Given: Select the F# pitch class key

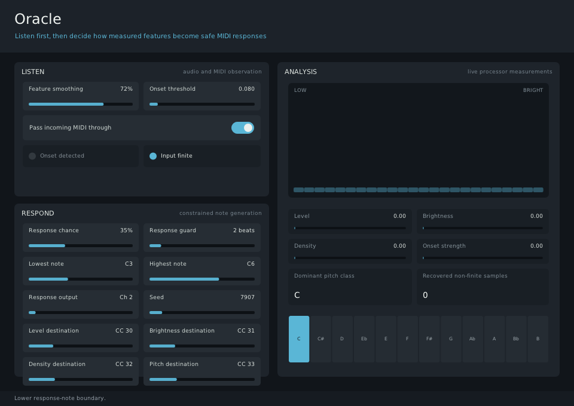Looking at the screenshot, I should click(429, 339).
